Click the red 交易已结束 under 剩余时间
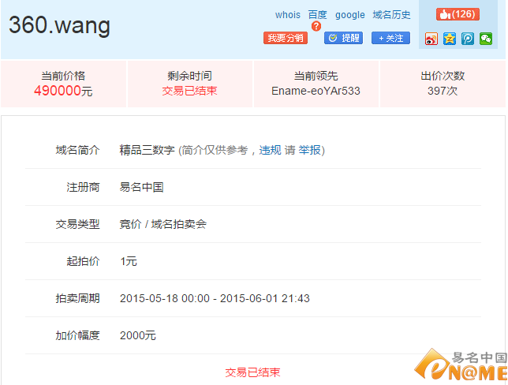508x385 pixels. pyautogui.click(x=189, y=91)
